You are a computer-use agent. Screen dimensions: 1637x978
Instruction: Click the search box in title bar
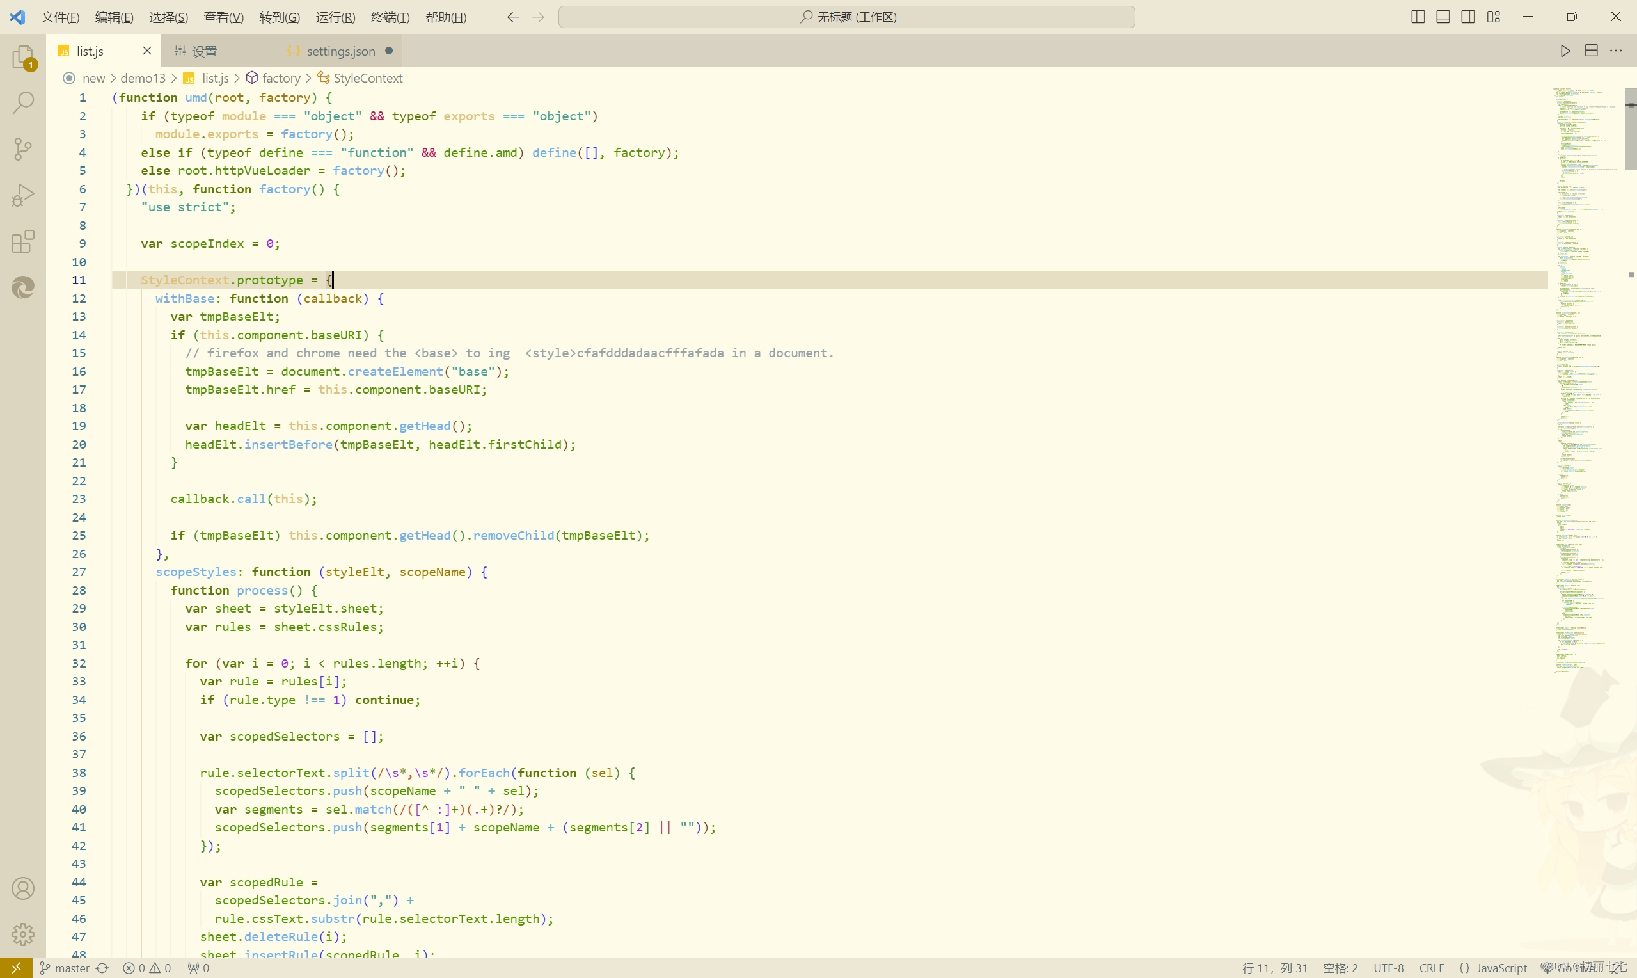pyautogui.click(x=846, y=17)
